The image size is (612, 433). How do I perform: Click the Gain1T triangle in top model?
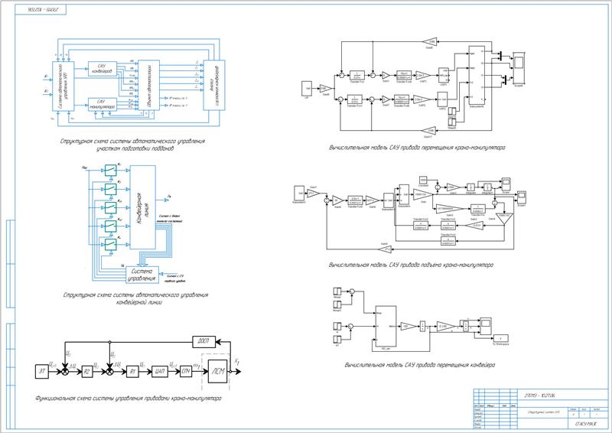[429, 130]
